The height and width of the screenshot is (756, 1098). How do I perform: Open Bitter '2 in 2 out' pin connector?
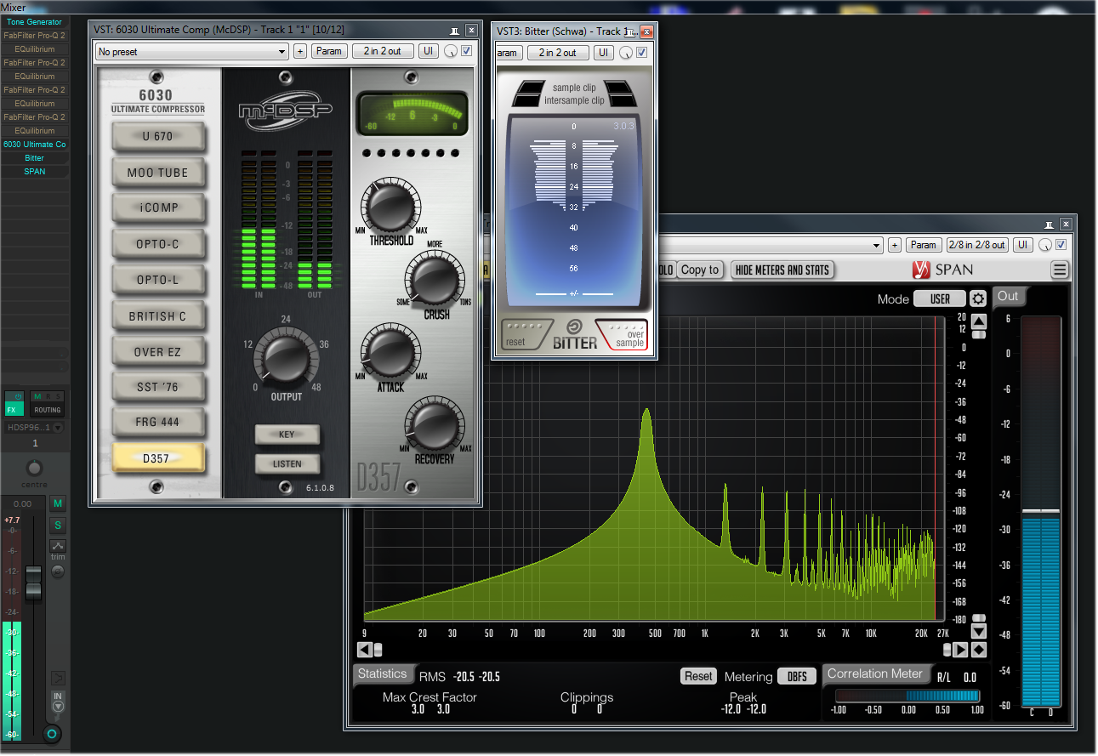tap(558, 52)
